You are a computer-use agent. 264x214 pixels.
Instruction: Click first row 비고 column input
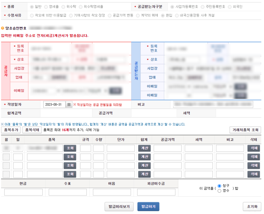pyautogui.click(x=230, y=148)
